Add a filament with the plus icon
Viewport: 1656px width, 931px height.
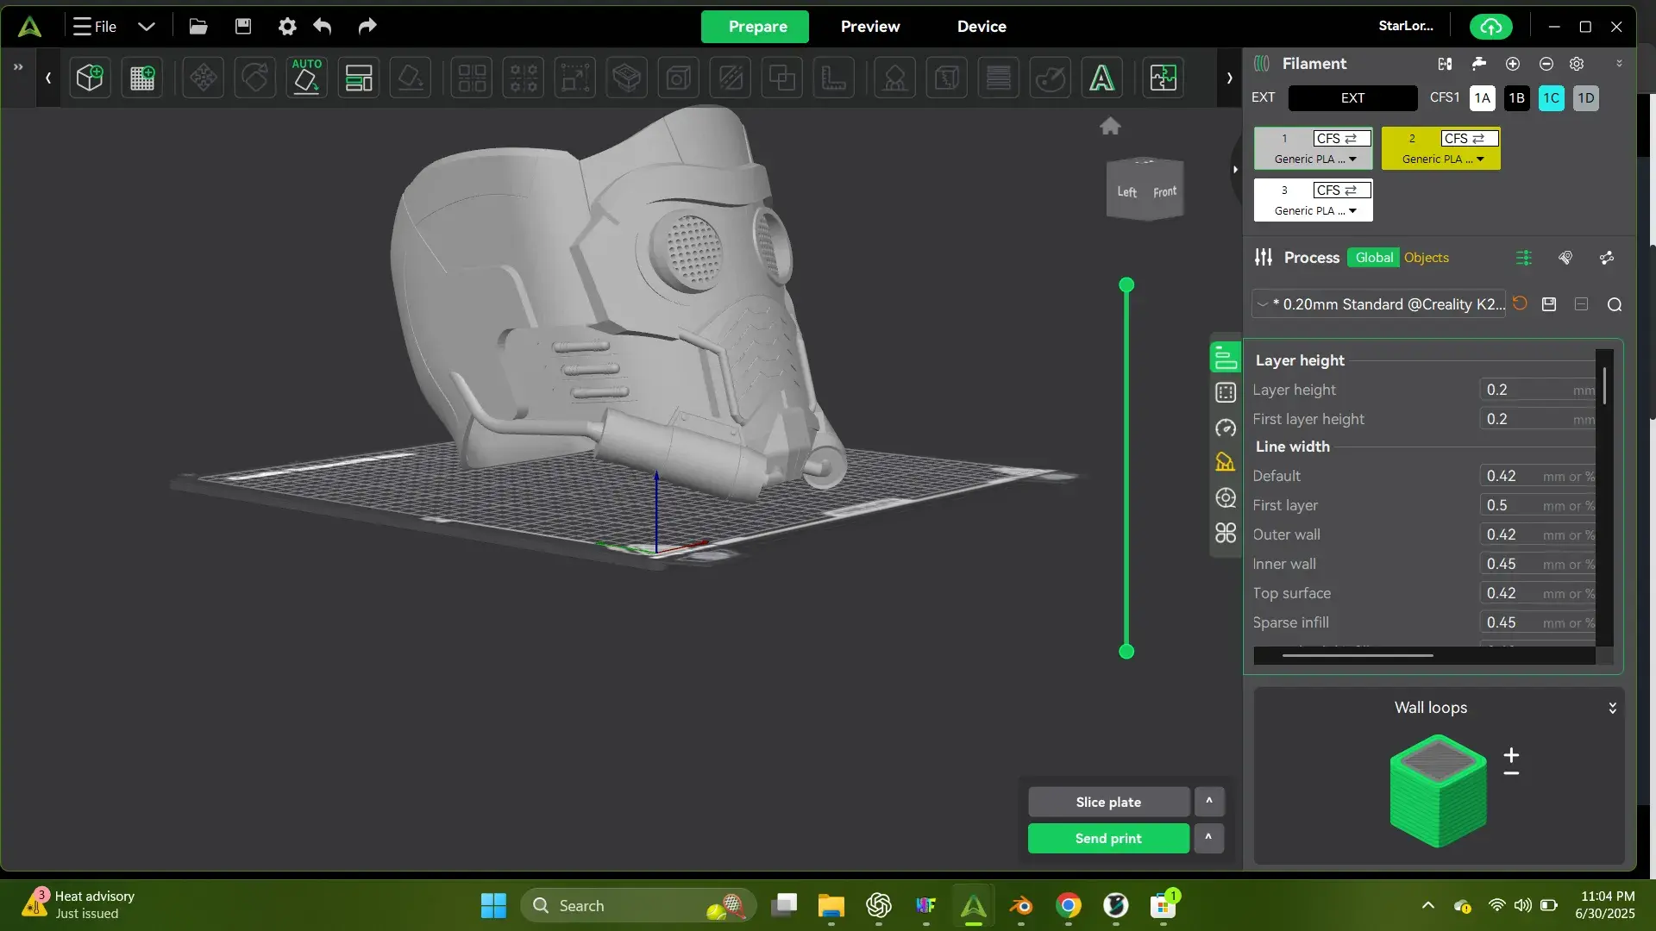point(1513,64)
